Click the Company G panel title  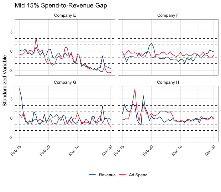pos(65,82)
